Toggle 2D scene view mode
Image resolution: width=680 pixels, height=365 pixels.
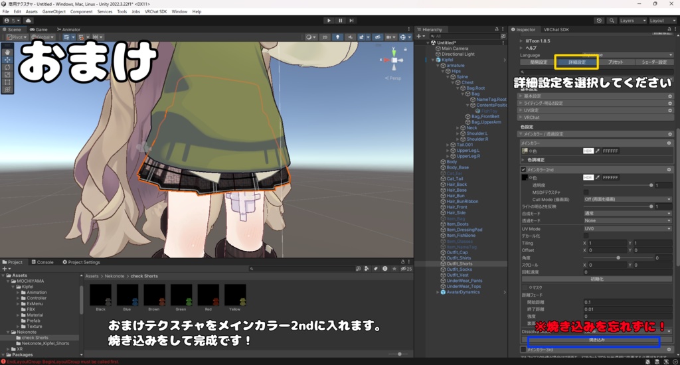pos(325,37)
